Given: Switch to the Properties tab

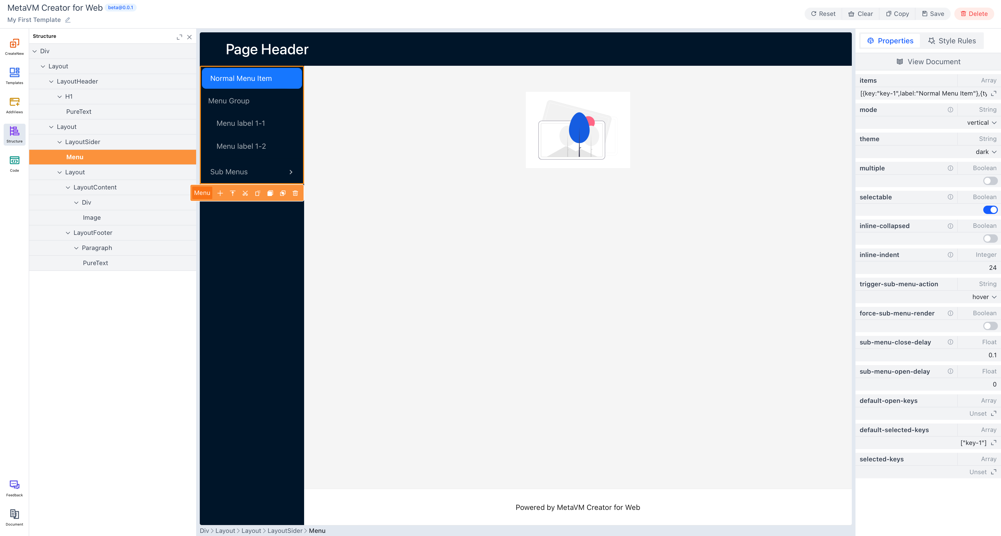Looking at the screenshot, I should 890,41.
